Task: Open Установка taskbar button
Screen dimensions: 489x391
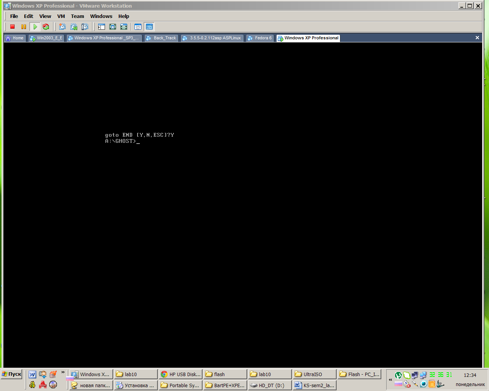Action: (x=136, y=385)
